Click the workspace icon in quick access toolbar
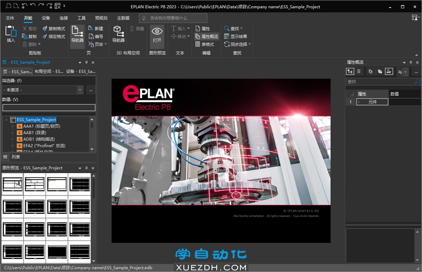 point(57,6)
